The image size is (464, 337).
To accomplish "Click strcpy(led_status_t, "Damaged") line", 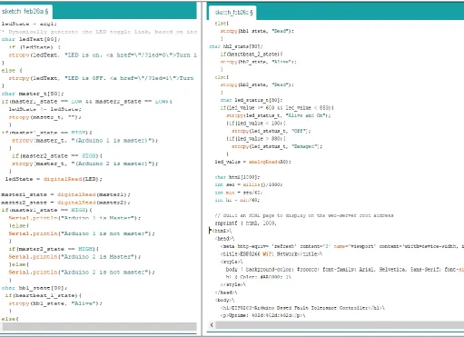I will (x=277, y=146).
